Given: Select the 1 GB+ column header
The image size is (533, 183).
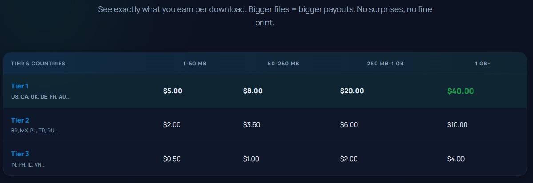Looking at the screenshot, I should [x=482, y=64].
